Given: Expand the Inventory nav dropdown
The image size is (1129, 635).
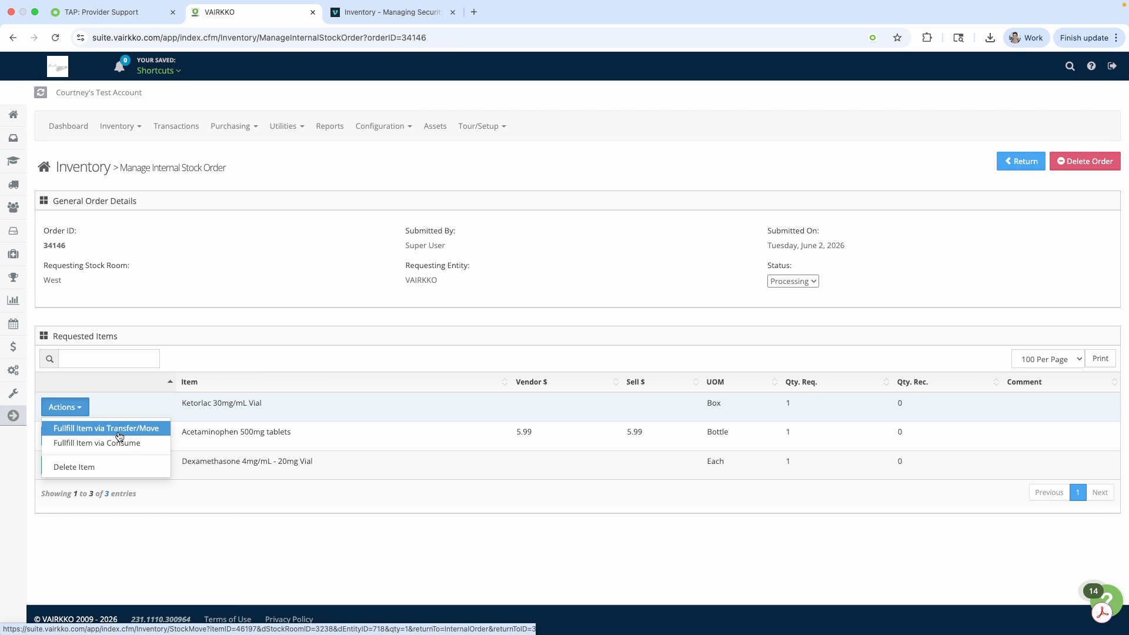Looking at the screenshot, I should [121, 126].
